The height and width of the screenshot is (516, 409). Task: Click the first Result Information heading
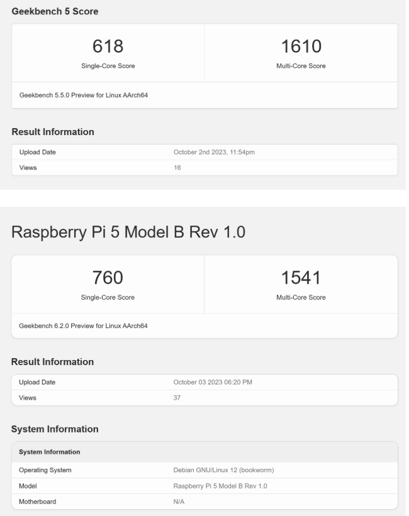tap(53, 131)
